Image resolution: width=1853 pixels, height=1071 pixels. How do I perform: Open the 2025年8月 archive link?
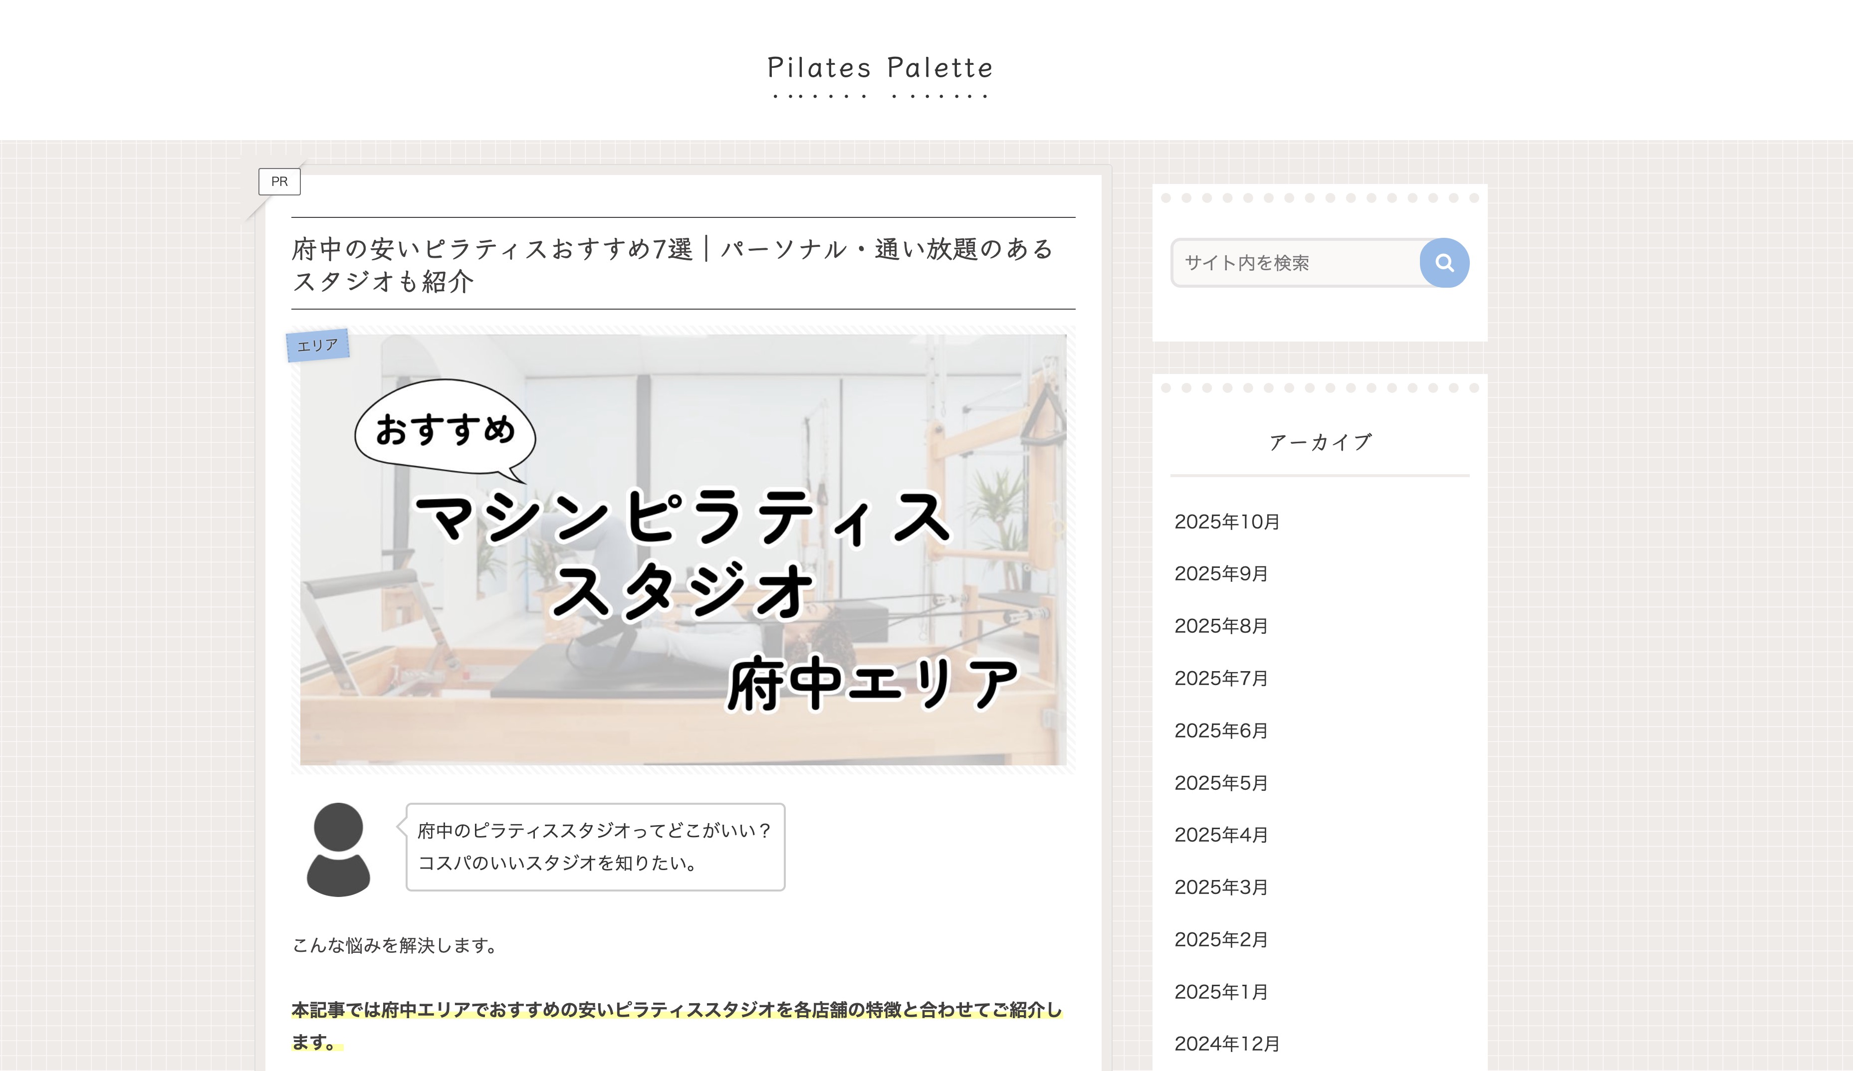pyautogui.click(x=1221, y=626)
